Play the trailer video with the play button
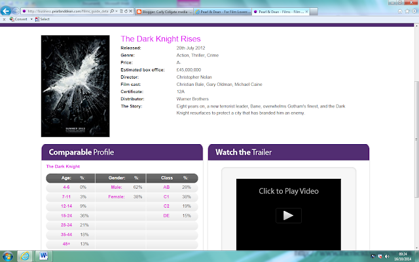 [x=288, y=215]
